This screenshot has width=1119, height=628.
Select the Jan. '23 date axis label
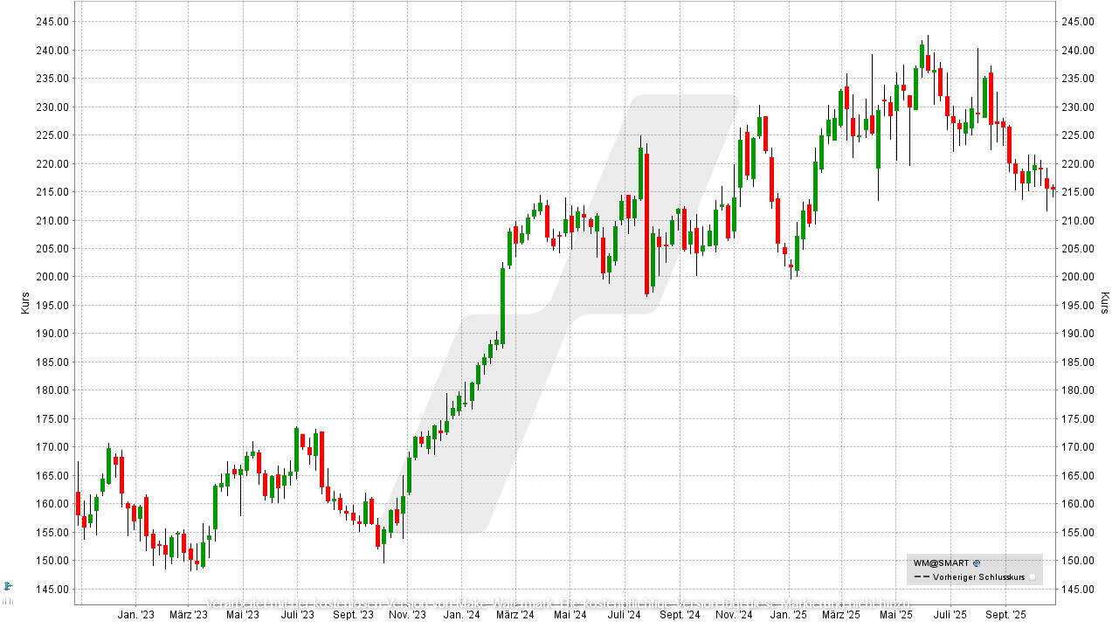click(x=135, y=615)
